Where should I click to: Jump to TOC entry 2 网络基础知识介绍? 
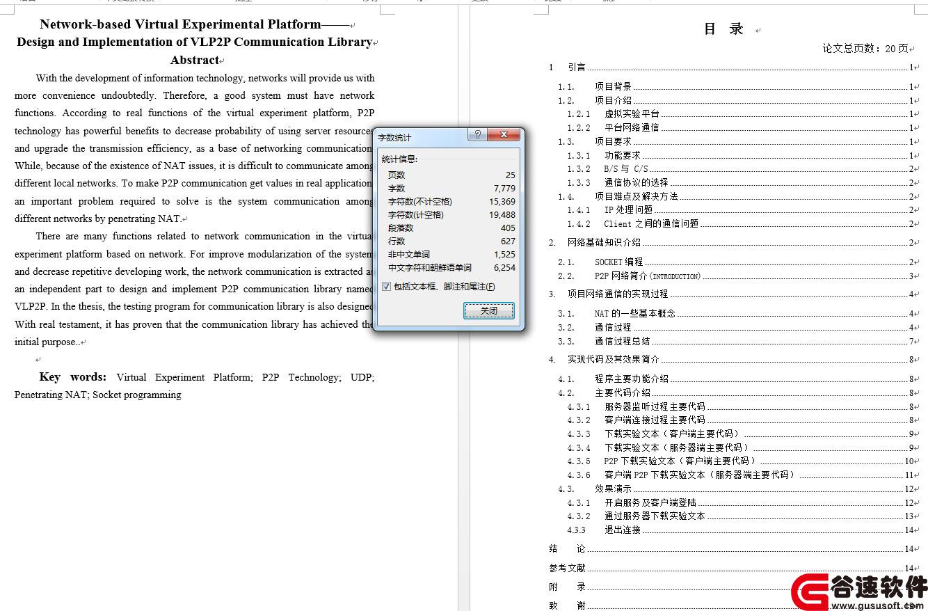(x=730, y=242)
